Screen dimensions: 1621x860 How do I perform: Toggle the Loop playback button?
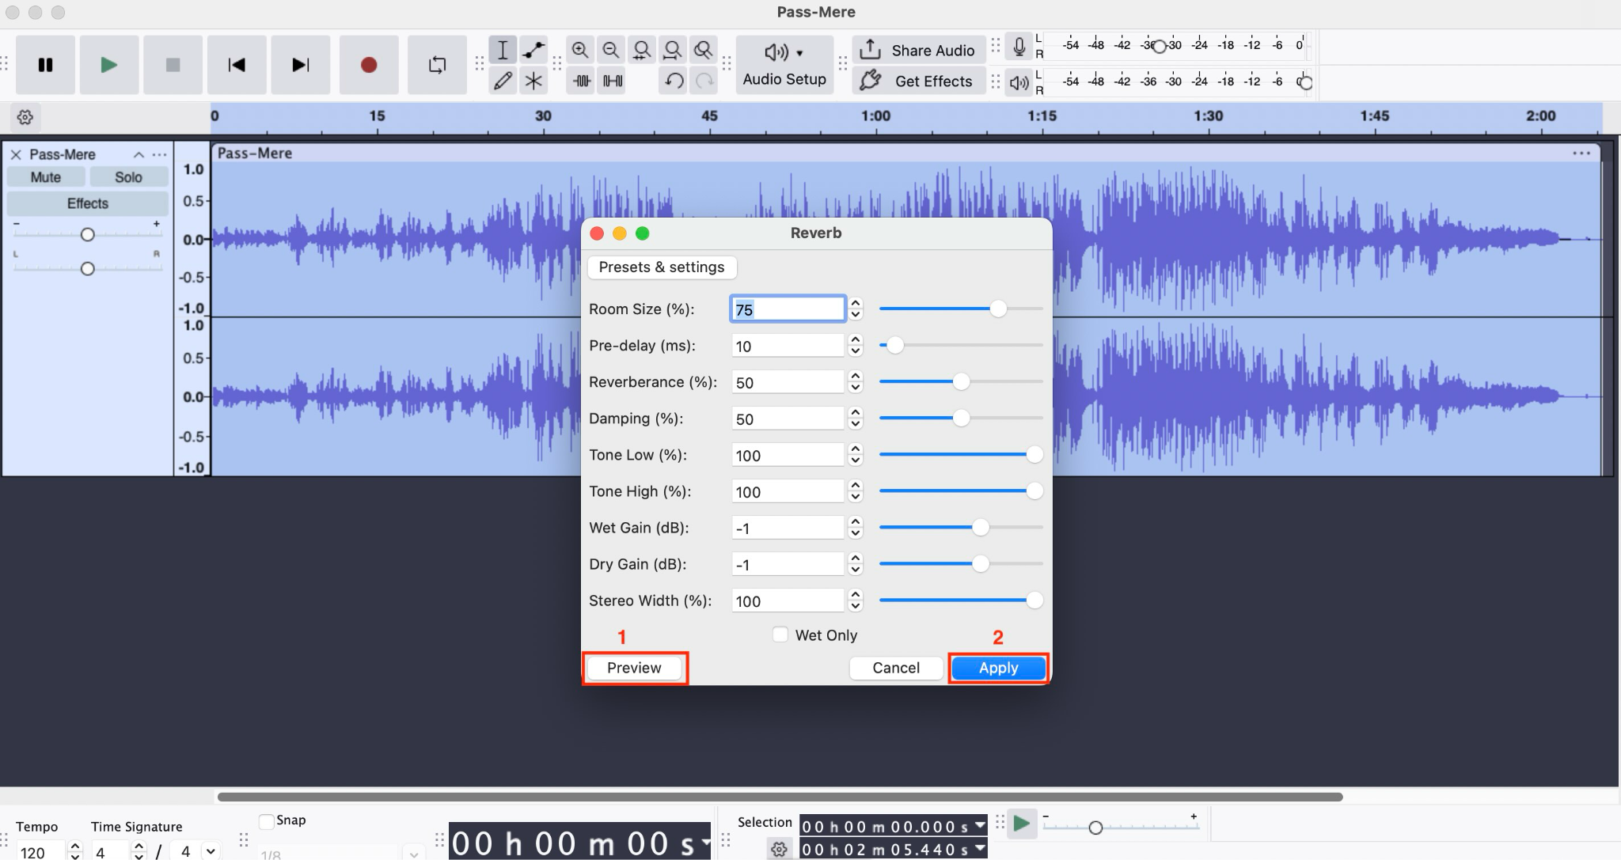click(437, 65)
